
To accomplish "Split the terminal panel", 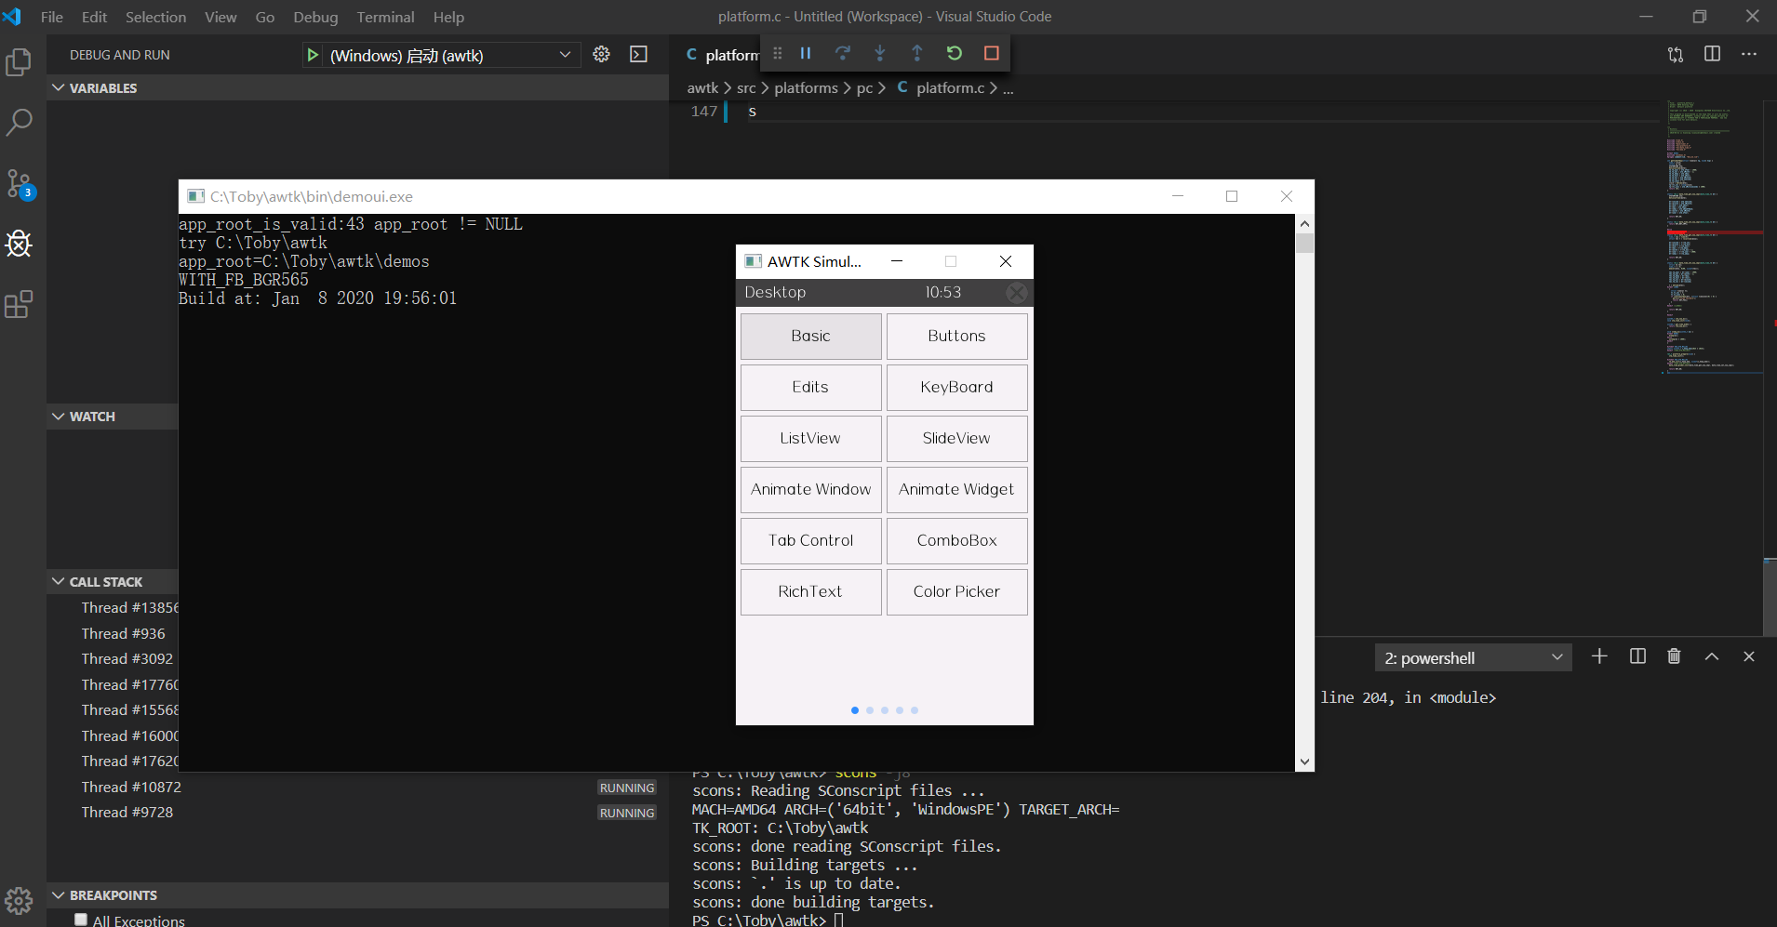I will (x=1637, y=656).
